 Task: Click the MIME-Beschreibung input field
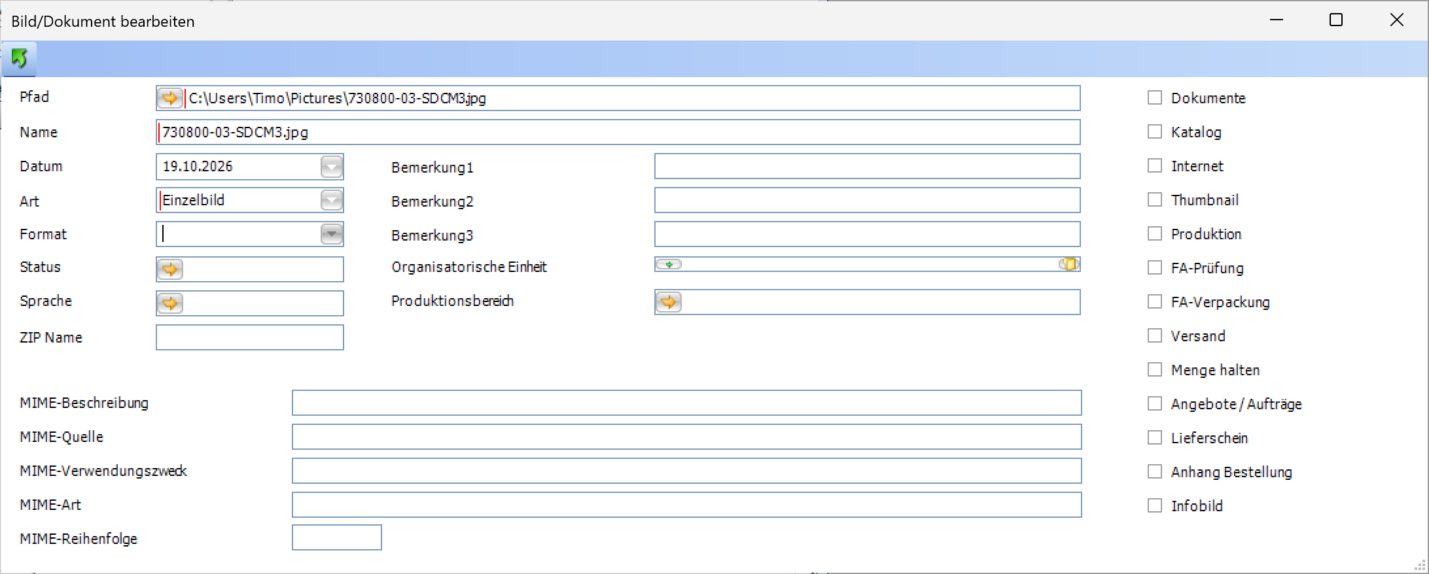pyautogui.click(x=687, y=403)
